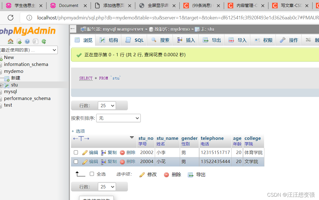
Task: Open the 导出 export tab
Action: [x=212, y=40]
